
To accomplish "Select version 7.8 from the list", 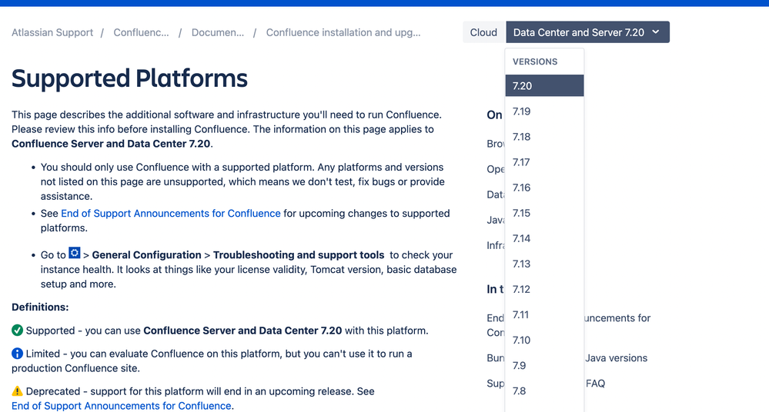I will point(544,391).
